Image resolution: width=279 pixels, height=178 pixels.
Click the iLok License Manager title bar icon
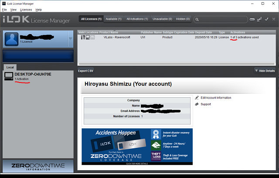click(x=4, y=3)
